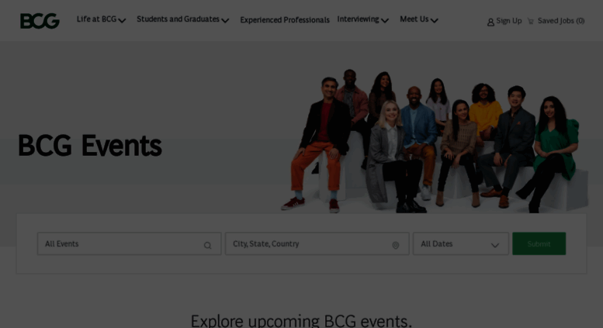This screenshot has width=603, height=328.
Task: Click the Sign Up link
Action: point(509,21)
